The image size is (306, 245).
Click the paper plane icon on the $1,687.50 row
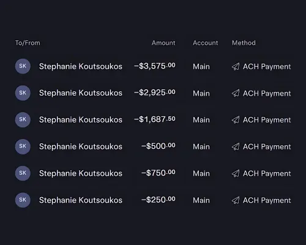[236, 120]
